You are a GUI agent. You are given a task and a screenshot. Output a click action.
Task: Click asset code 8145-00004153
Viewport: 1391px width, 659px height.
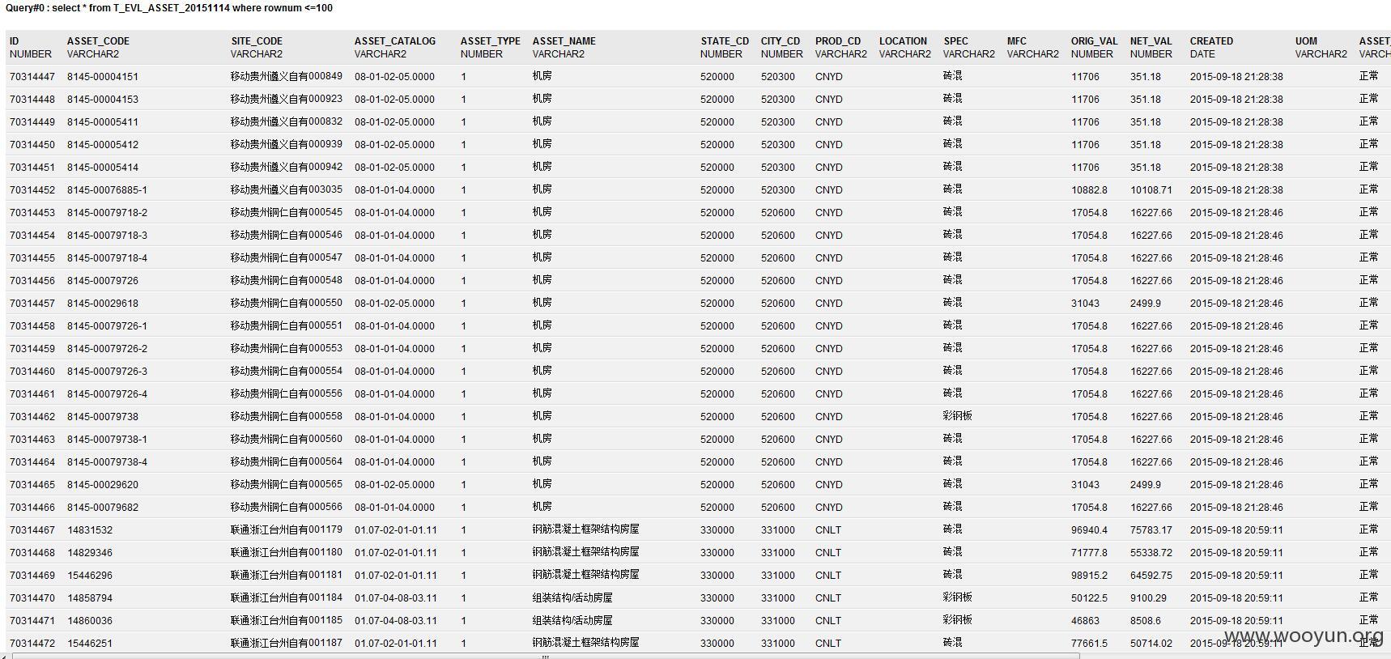tap(103, 100)
